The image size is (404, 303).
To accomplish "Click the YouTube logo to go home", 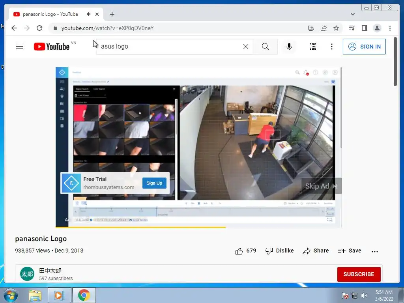I will click(x=52, y=47).
